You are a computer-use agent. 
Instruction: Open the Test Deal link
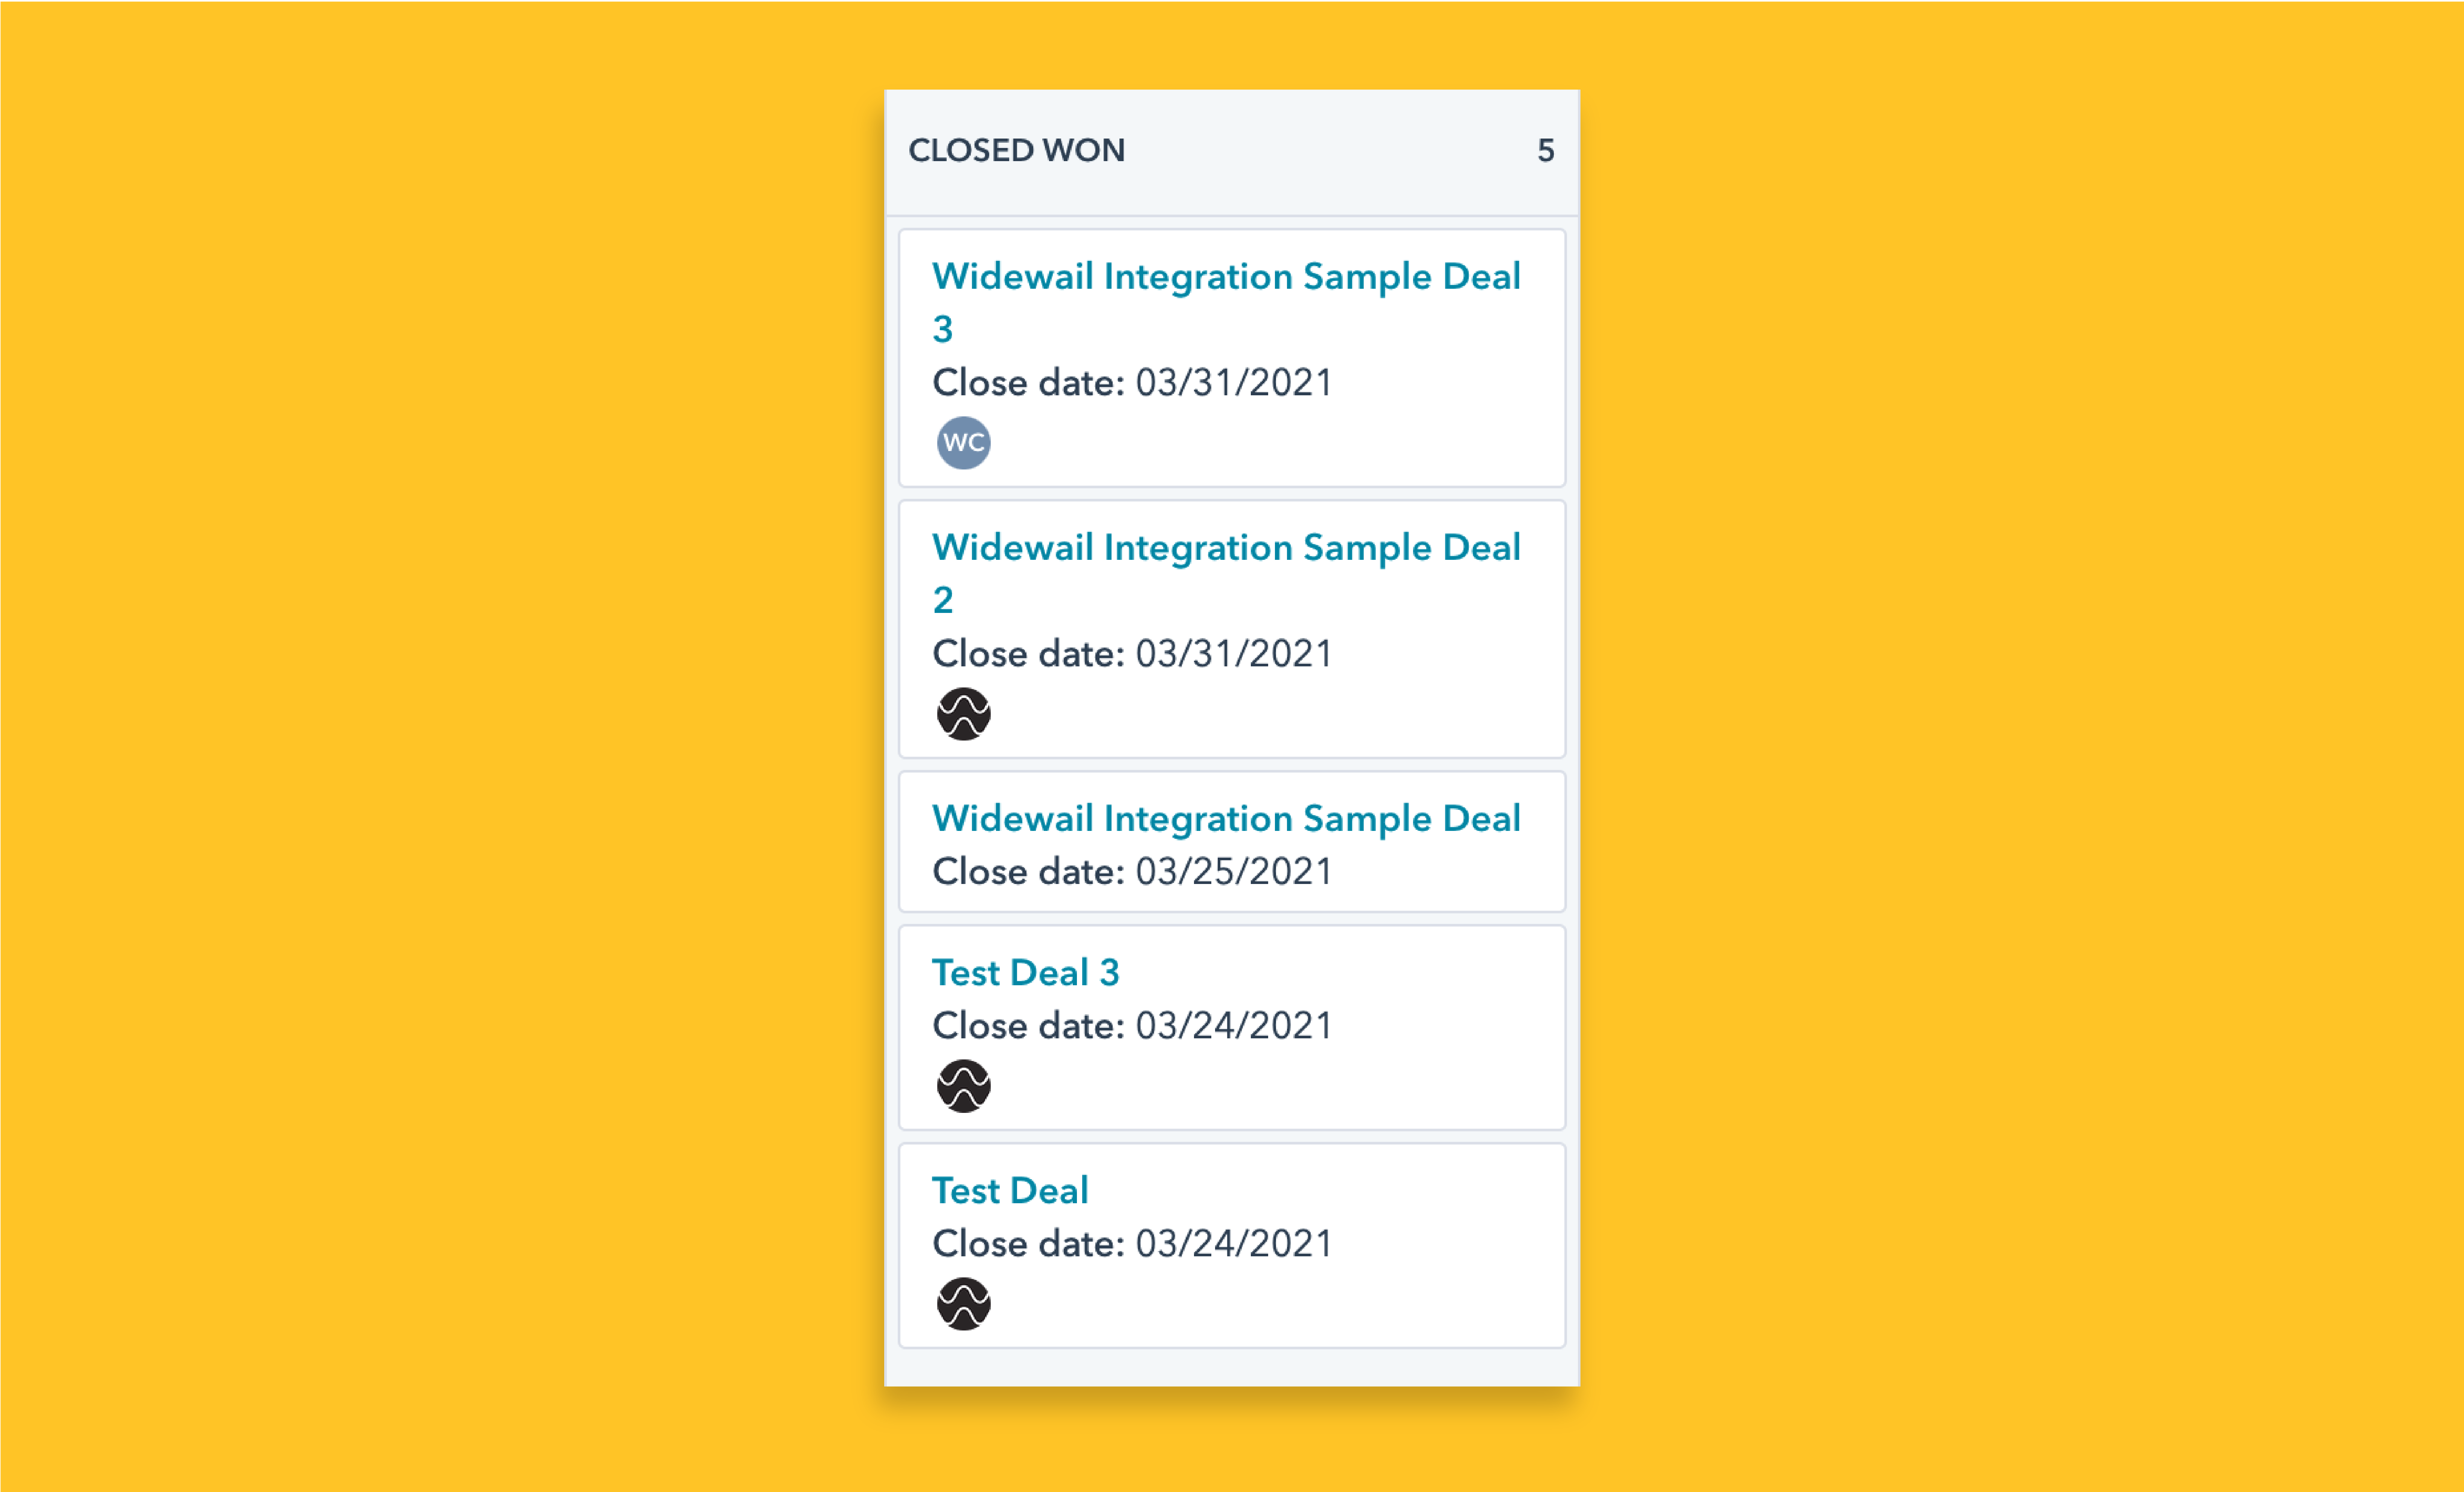click(x=1010, y=1190)
